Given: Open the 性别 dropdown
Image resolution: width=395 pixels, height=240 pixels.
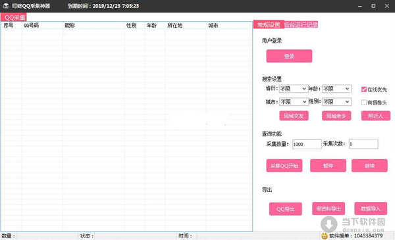Looking at the screenshot, I should [336, 102].
